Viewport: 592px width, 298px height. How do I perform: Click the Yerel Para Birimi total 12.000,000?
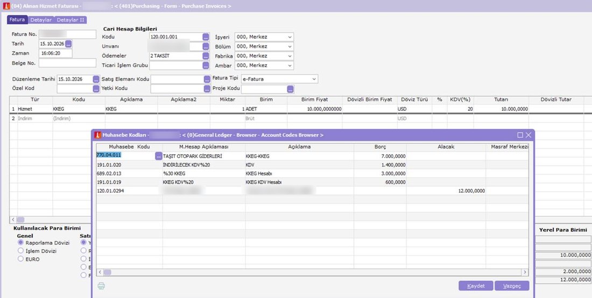563,280
